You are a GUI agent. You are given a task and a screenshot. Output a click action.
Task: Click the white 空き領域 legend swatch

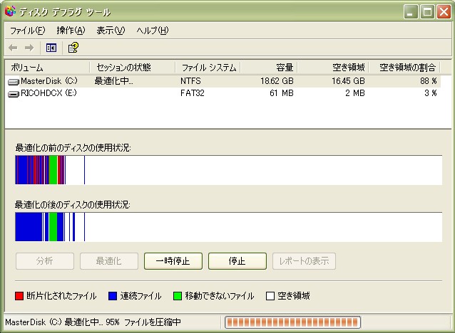click(270, 296)
